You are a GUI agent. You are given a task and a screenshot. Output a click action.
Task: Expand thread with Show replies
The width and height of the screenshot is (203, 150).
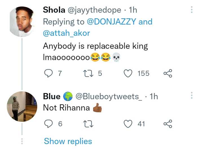(x=68, y=141)
